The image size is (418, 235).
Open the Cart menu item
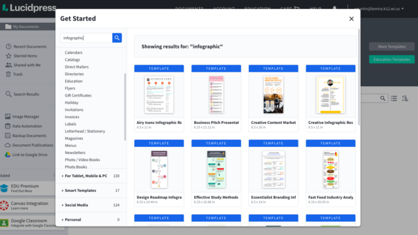(290, 8)
